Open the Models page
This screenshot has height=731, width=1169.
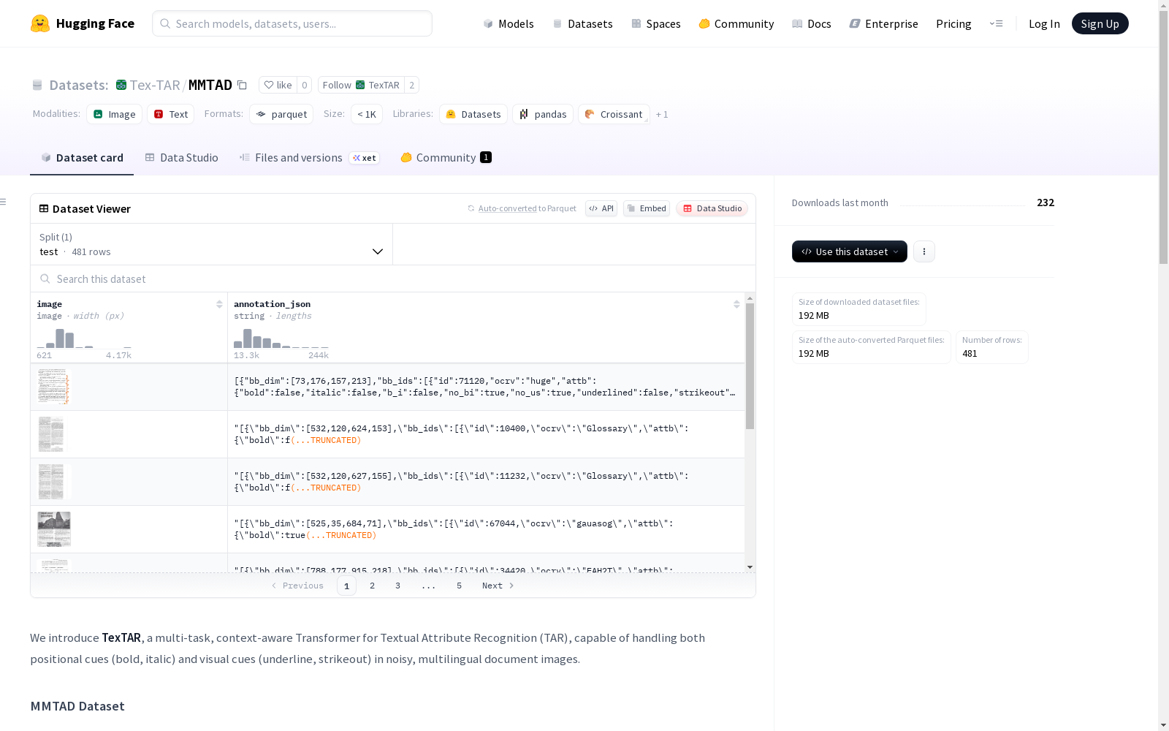pyautogui.click(x=508, y=24)
